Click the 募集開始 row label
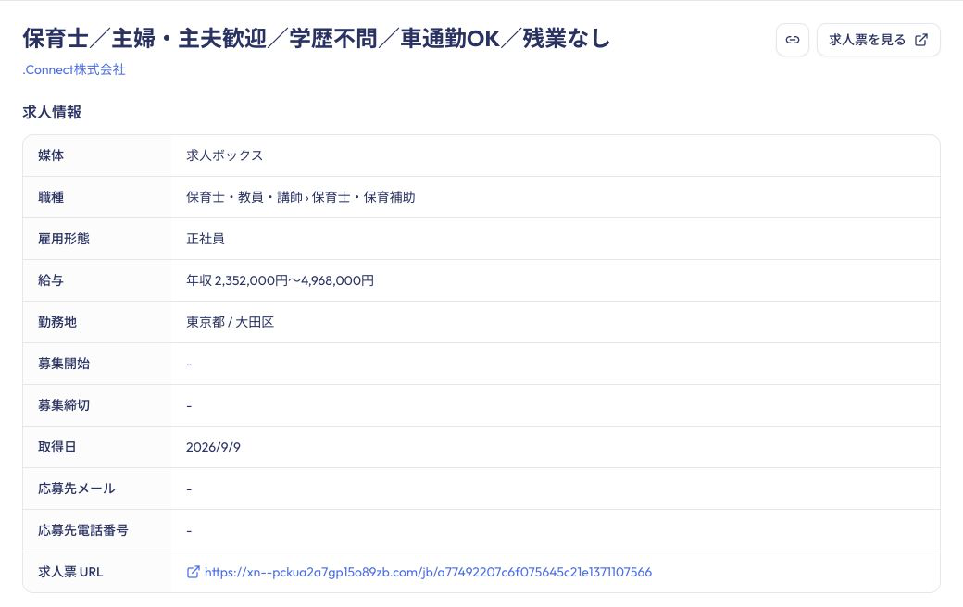 click(x=64, y=364)
